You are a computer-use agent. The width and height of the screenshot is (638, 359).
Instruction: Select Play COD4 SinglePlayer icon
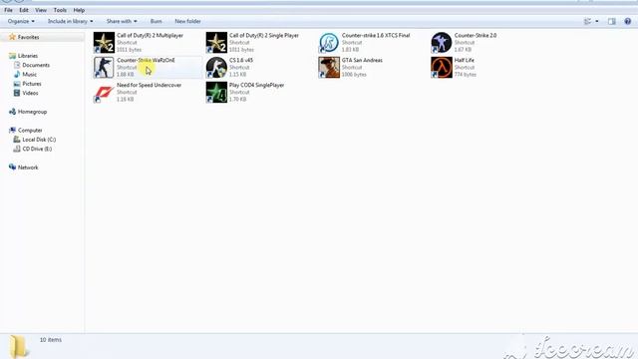coord(216,93)
